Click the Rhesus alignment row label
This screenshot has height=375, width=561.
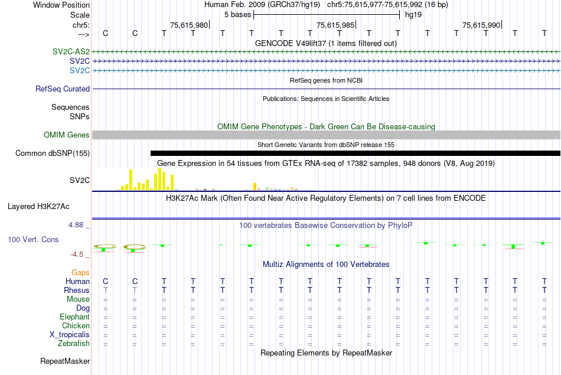77,290
